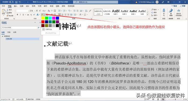Toggle the AutoSave switch

click(11, 2)
